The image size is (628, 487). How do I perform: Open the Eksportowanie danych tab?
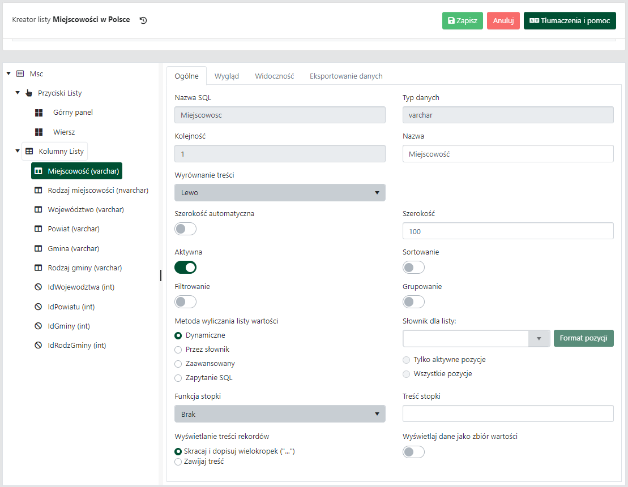click(x=346, y=76)
